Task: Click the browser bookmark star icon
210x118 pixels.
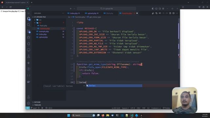Action: (x=183, y=7)
